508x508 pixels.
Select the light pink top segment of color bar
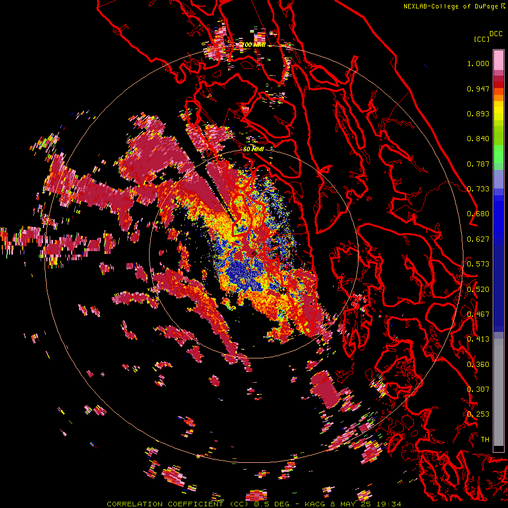pyautogui.click(x=498, y=60)
